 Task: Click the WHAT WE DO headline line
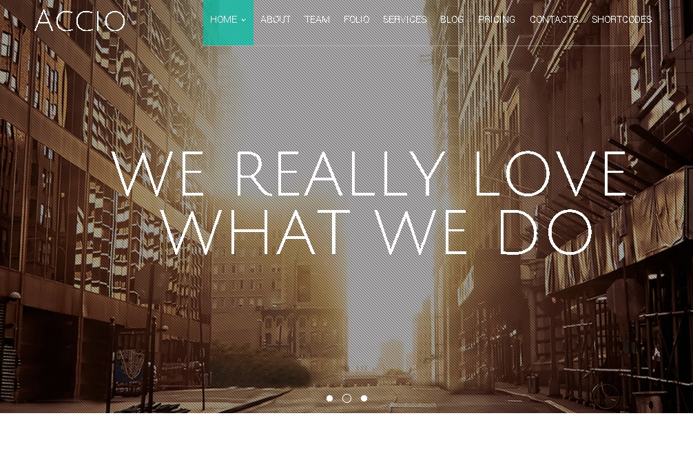pyautogui.click(x=379, y=232)
